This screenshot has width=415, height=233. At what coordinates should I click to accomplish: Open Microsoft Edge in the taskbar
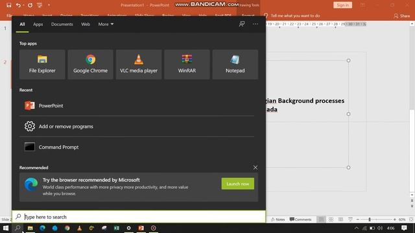point(42,228)
